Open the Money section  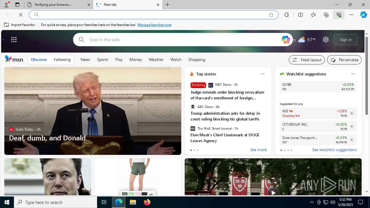(x=136, y=60)
